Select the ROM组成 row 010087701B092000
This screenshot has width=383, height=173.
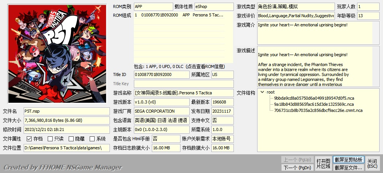coord(179,15)
